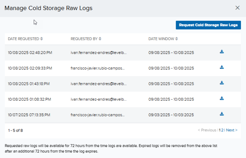The width and height of the screenshot is (246, 158).
Task: Download the 02:48:20 PM log request
Action: (x=222, y=52)
